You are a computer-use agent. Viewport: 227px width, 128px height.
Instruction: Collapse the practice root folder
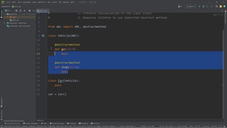pos(5,14)
